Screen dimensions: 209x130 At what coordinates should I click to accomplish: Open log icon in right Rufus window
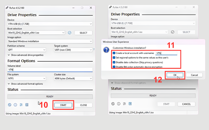130,104
